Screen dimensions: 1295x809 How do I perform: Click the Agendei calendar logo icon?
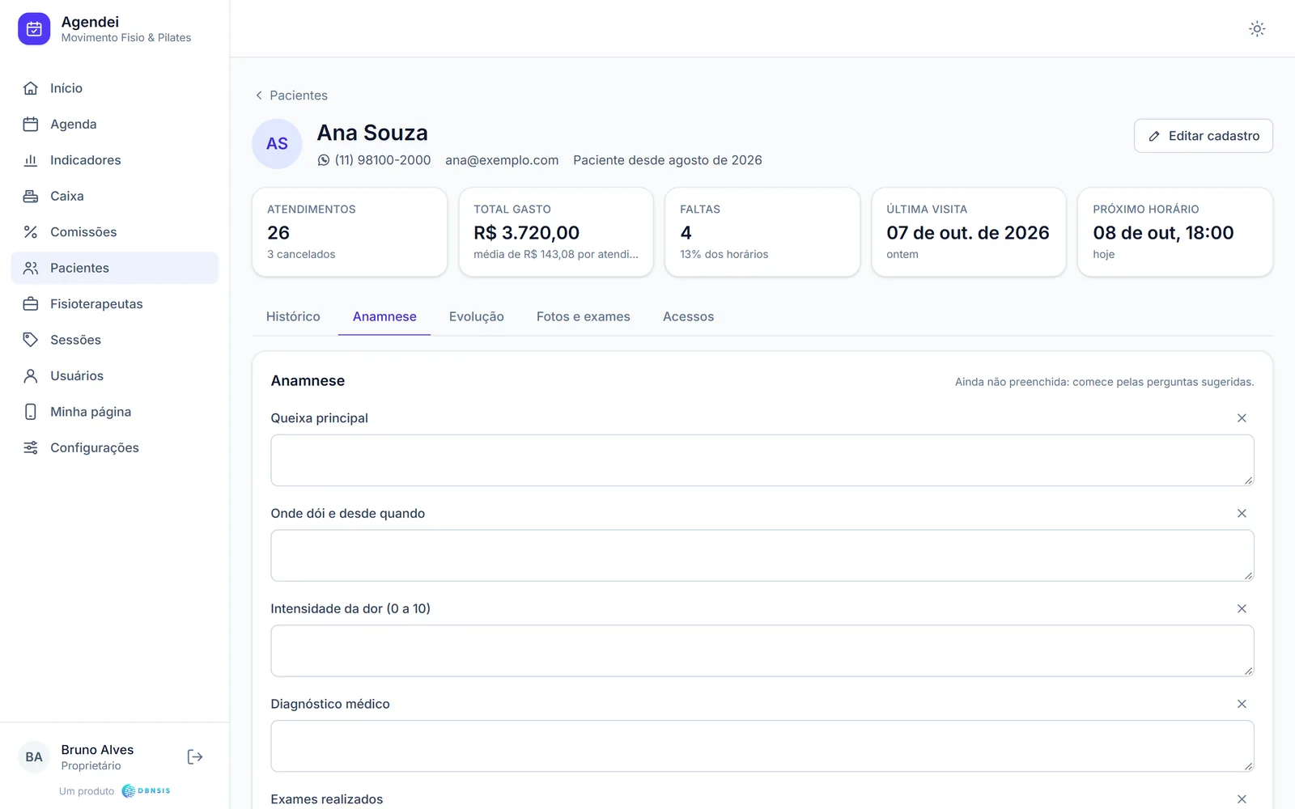(34, 29)
